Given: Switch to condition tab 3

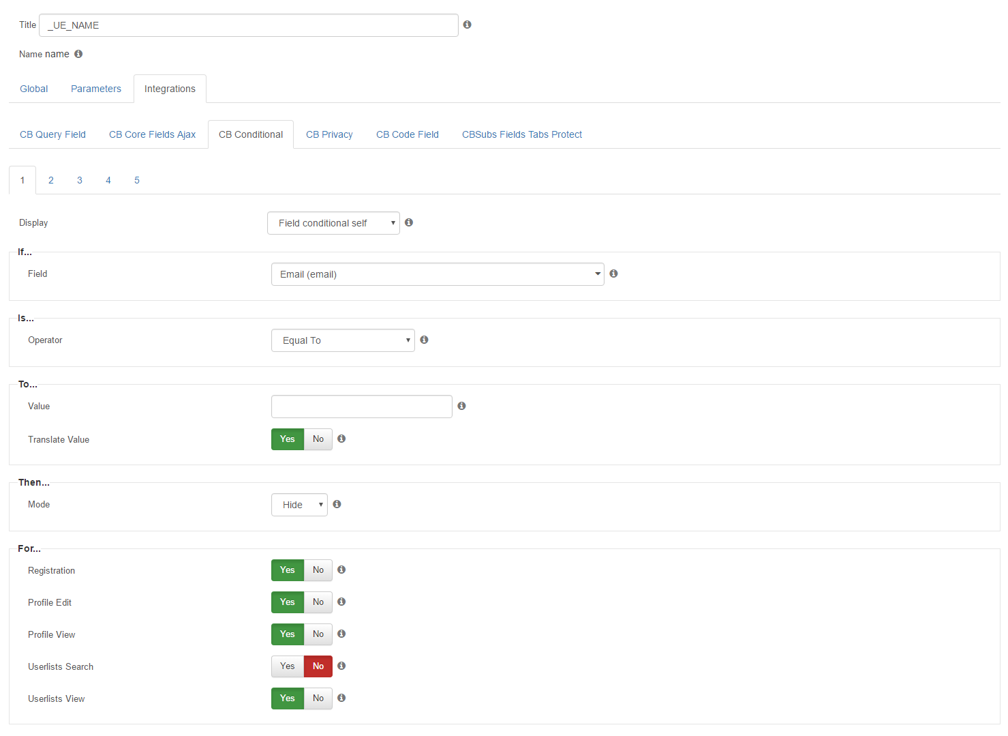Looking at the screenshot, I should tap(80, 180).
